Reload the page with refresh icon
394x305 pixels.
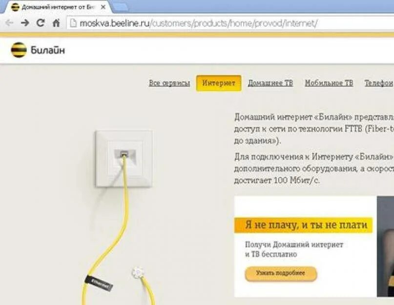coord(41,23)
